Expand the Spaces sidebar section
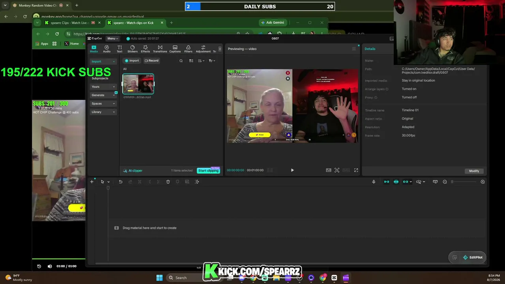The image size is (505, 284). 103,103
